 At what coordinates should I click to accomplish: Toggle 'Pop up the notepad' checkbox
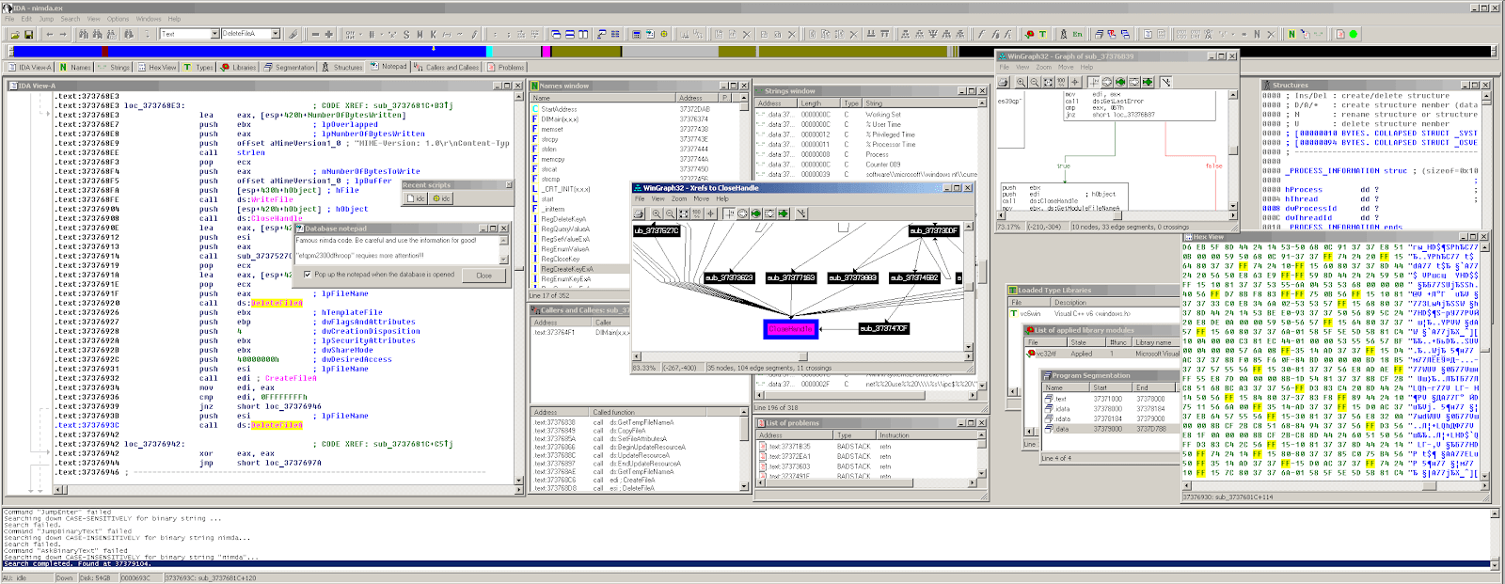pos(307,275)
